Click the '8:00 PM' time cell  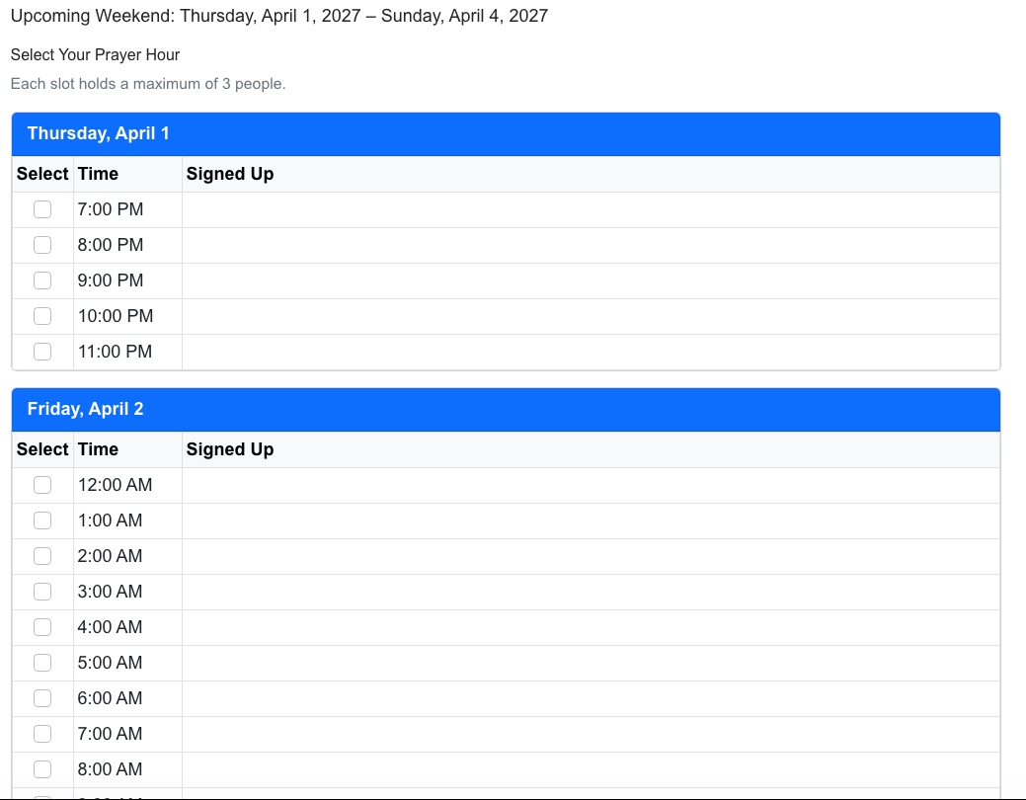[127, 245]
